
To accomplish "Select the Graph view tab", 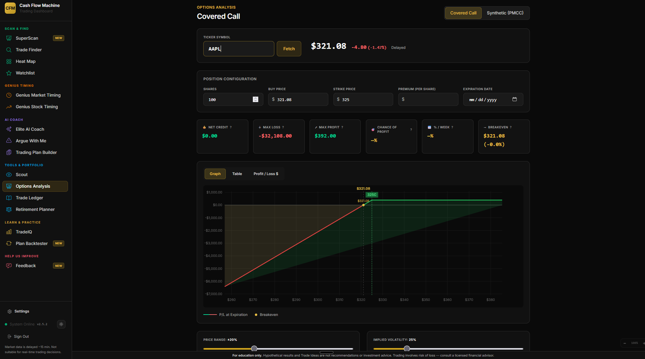I will click(x=215, y=174).
